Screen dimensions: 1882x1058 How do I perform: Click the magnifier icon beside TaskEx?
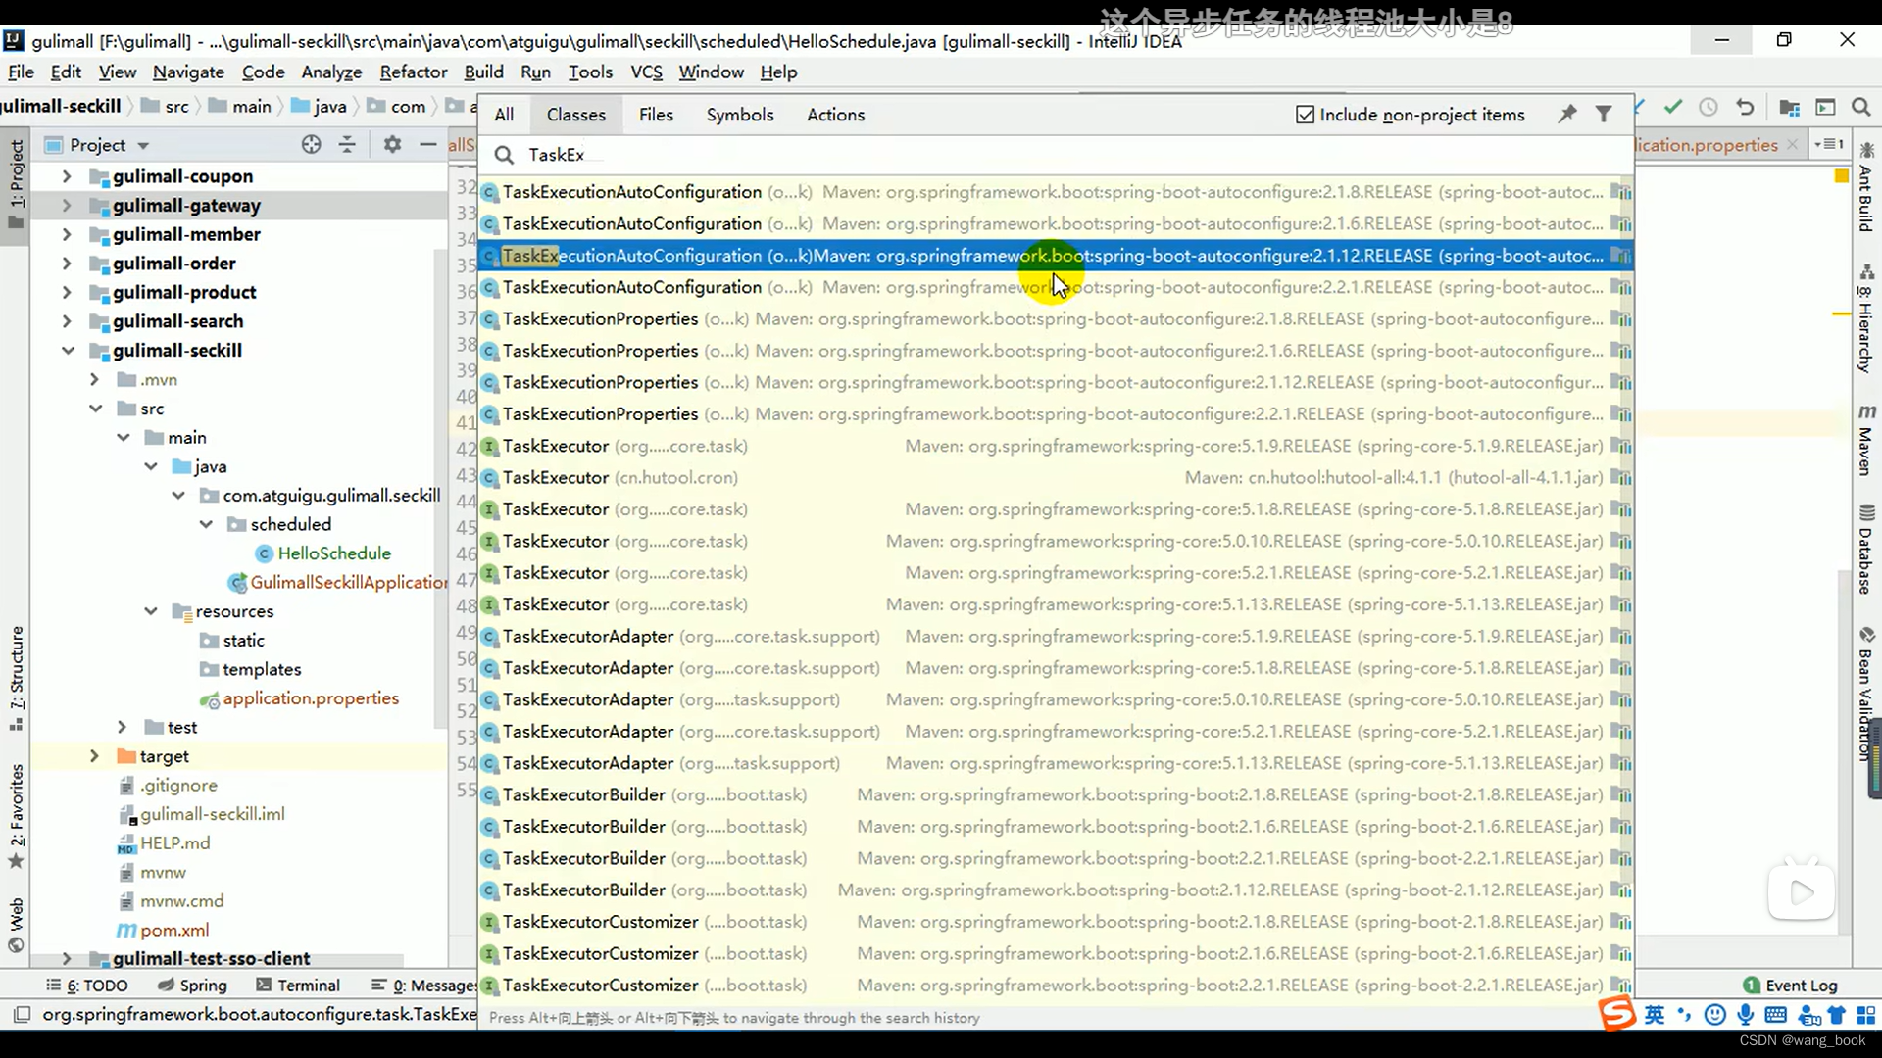click(x=504, y=155)
